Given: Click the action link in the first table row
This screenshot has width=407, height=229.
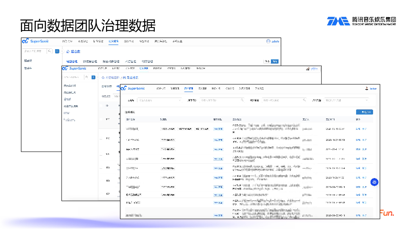Looking at the screenshot, I should pos(358,128).
